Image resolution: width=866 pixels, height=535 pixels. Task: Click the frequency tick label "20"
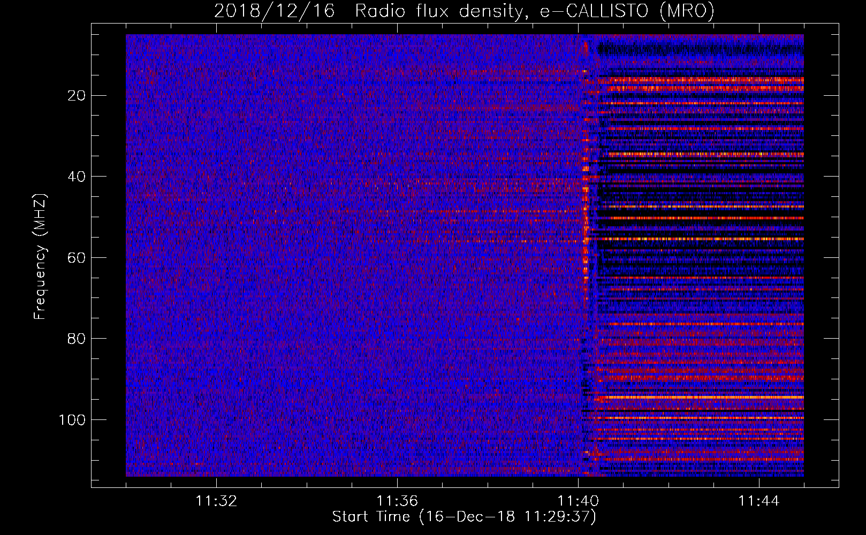77,96
